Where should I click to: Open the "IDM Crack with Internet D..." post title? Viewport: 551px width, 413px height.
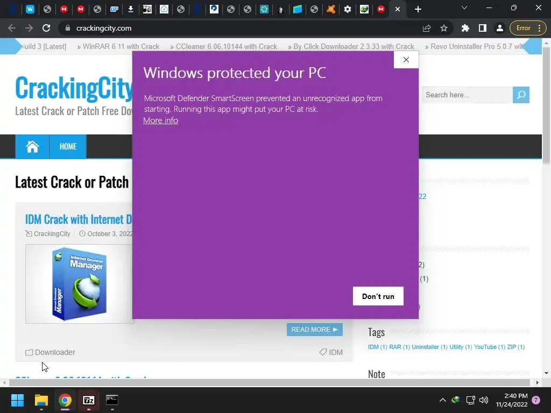click(x=79, y=219)
